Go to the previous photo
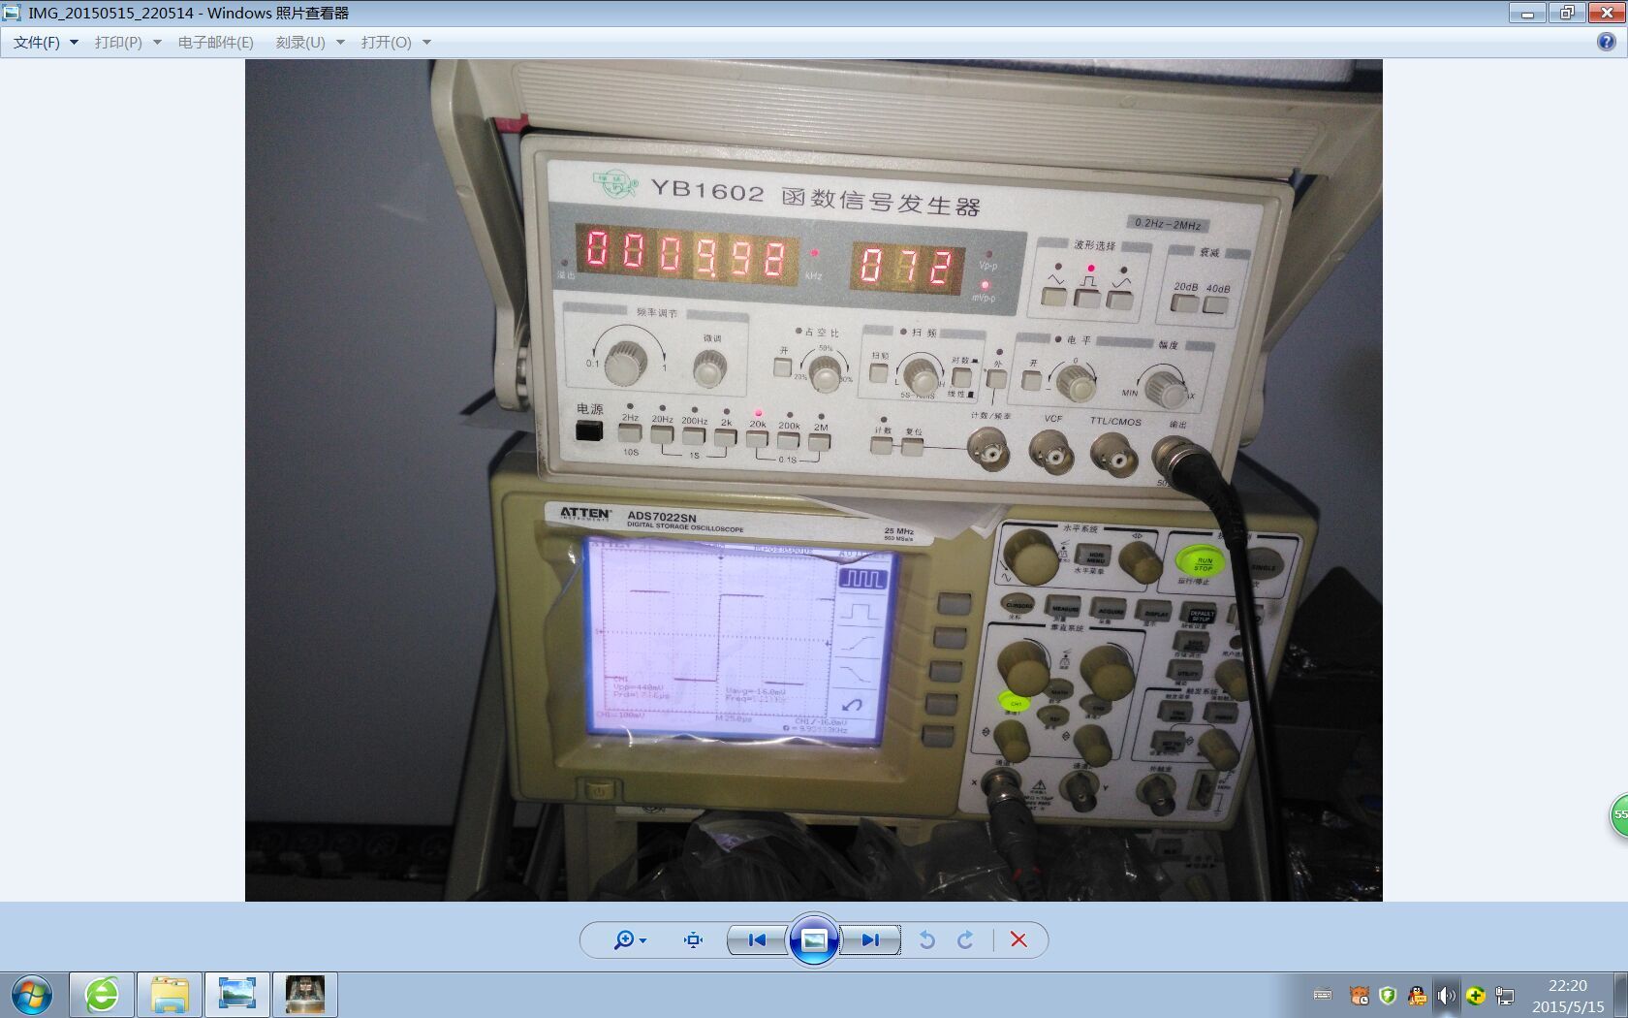The height and width of the screenshot is (1018, 1628). (x=757, y=939)
